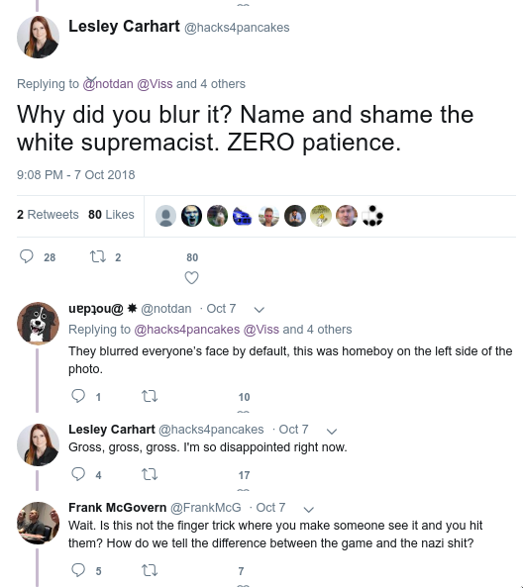Open the dropdown chevron on @notdan's tweet
This screenshot has width=523, height=588.
[260, 310]
